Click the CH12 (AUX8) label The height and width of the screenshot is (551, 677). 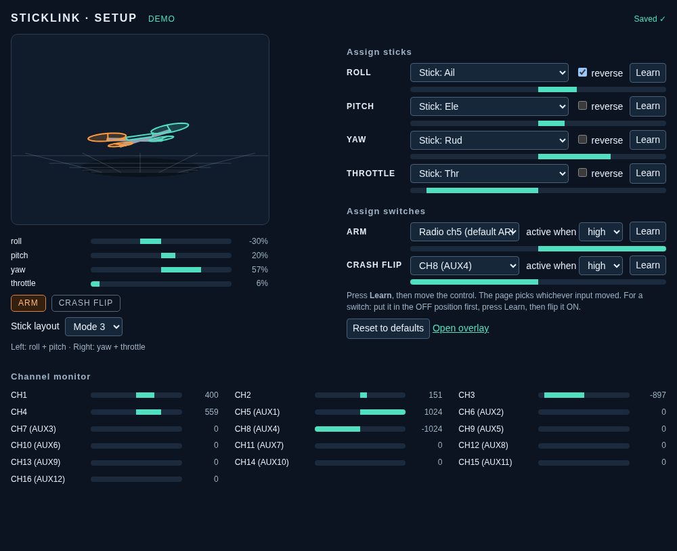click(483, 445)
